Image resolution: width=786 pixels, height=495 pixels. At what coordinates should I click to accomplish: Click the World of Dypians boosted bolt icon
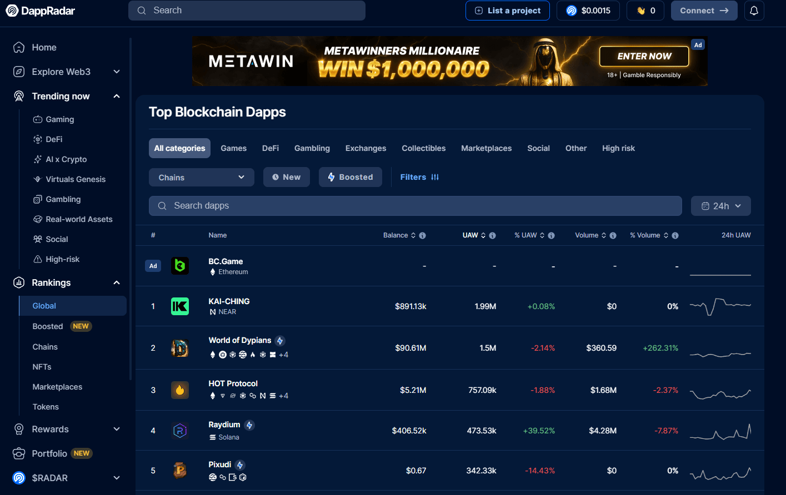280,341
